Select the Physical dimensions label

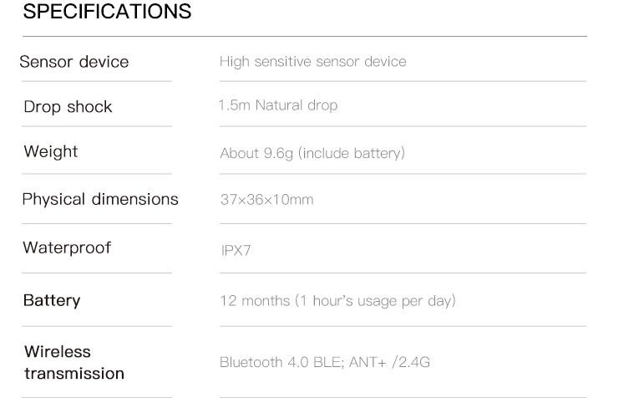100,199
